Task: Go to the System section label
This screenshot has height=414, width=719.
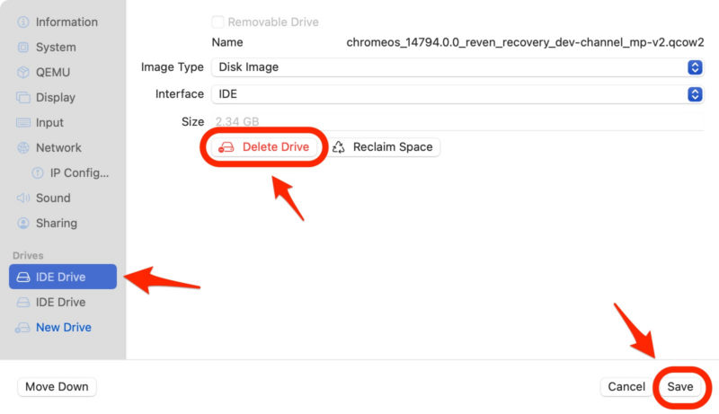Action: click(x=56, y=48)
